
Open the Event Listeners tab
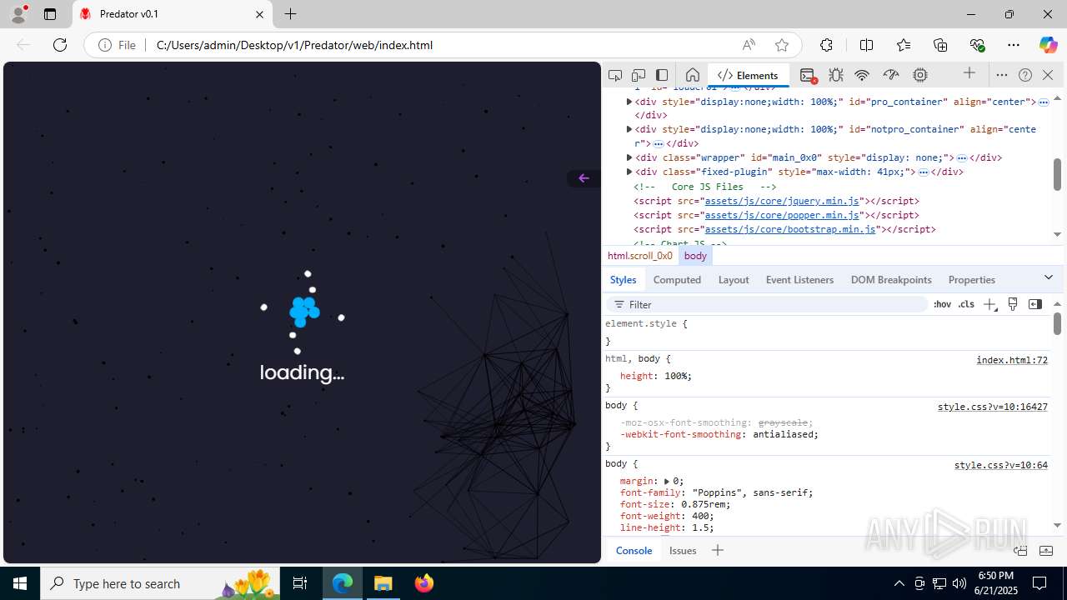[799, 279]
